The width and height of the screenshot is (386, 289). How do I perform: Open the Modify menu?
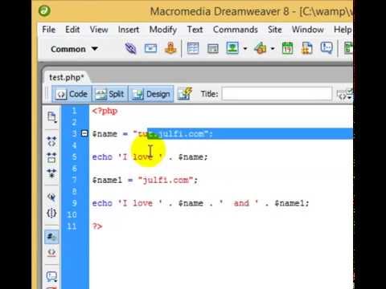[163, 30]
